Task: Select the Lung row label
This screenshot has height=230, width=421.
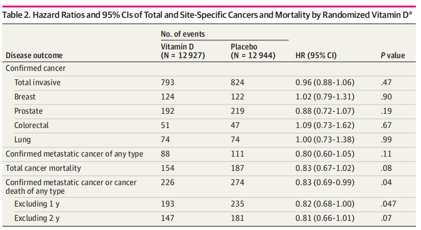Action: (22, 139)
